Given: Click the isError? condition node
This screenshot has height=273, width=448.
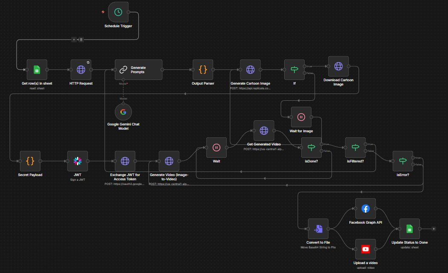Looking at the screenshot, I should tap(402, 161).
